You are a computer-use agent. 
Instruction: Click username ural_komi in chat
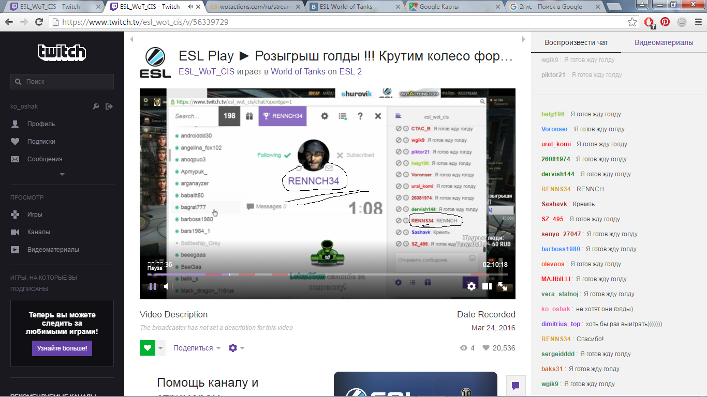[x=556, y=144]
